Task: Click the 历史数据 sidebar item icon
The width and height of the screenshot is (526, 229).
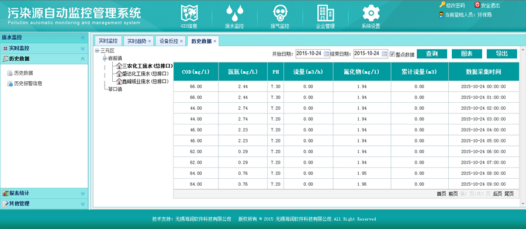Action: tap(10, 73)
